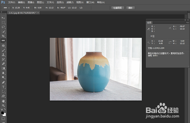This screenshot has height=123, width=190.
Task: Click the 文档:1.22M/1.22M text in Info panel
Action: [x=156, y=48]
